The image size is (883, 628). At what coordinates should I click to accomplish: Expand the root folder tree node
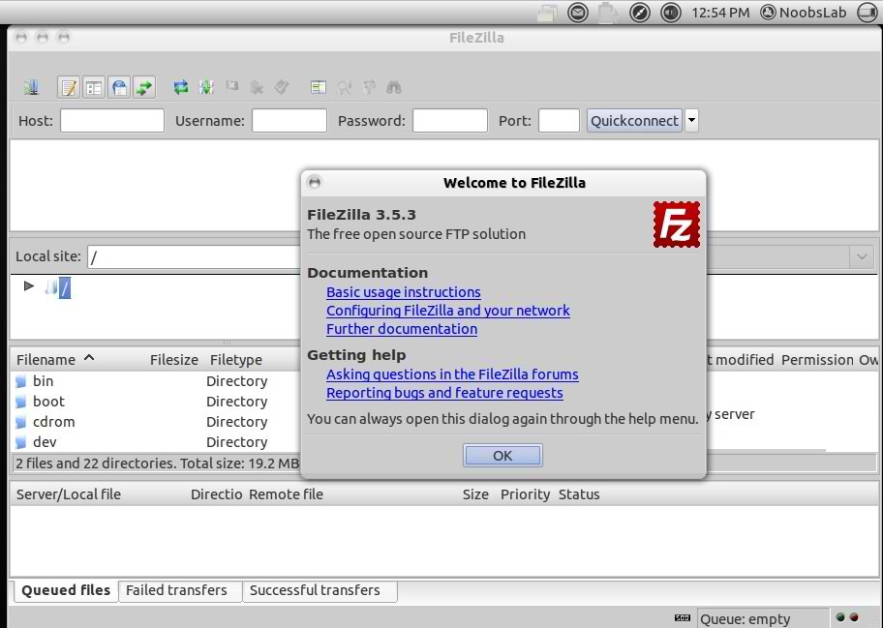tap(29, 286)
